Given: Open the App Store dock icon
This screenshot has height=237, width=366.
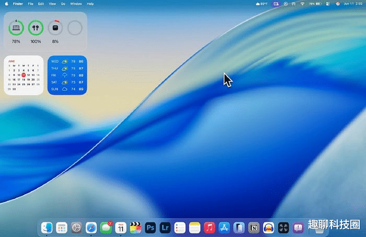Looking at the screenshot, I should tap(224, 228).
